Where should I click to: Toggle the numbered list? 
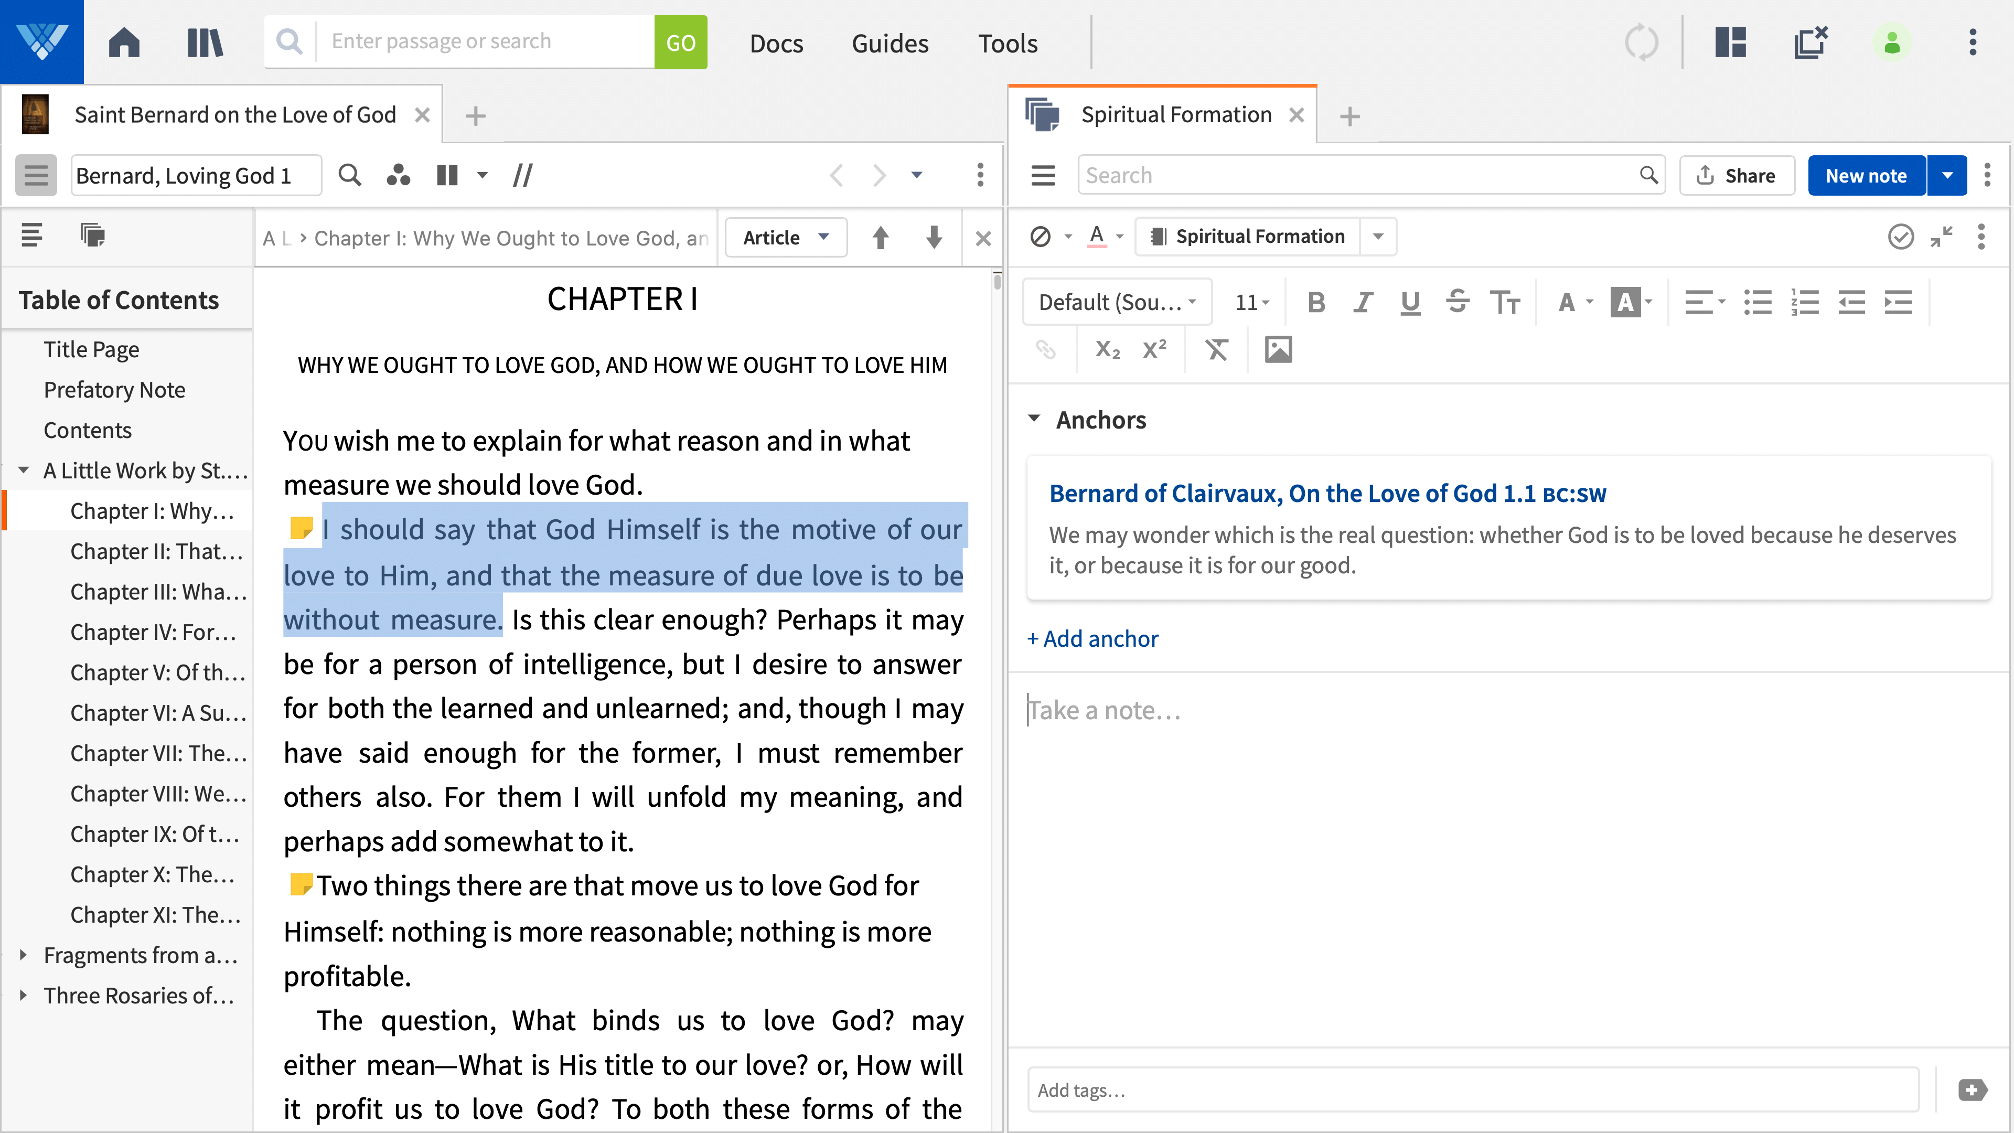[x=1804, y=302]
